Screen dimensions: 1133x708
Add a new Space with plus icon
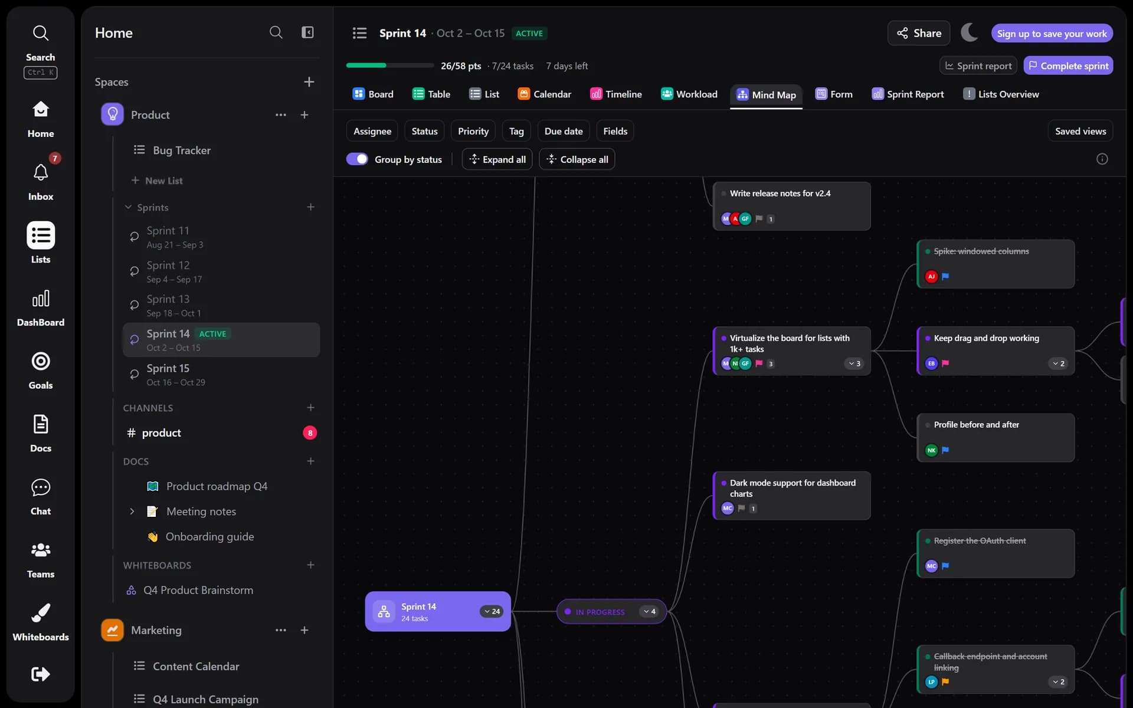[309, 82]
